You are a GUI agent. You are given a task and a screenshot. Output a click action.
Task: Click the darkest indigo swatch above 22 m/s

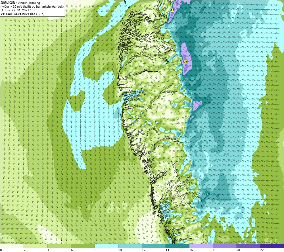(272, 246)
